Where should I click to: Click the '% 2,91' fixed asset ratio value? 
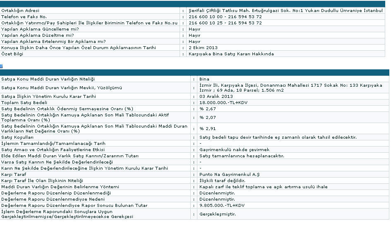[x=208, y=128]
